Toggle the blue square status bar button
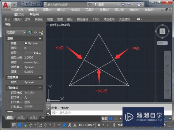 click(x=19, y=125)
